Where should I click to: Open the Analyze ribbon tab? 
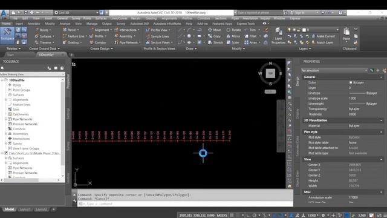(x=65, y=24)
